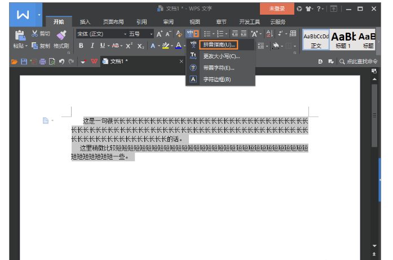Image resolution: width=393 pixels, height=260 pixels.
Task: Click the Text Effect A icon
Action: (153, 46)
